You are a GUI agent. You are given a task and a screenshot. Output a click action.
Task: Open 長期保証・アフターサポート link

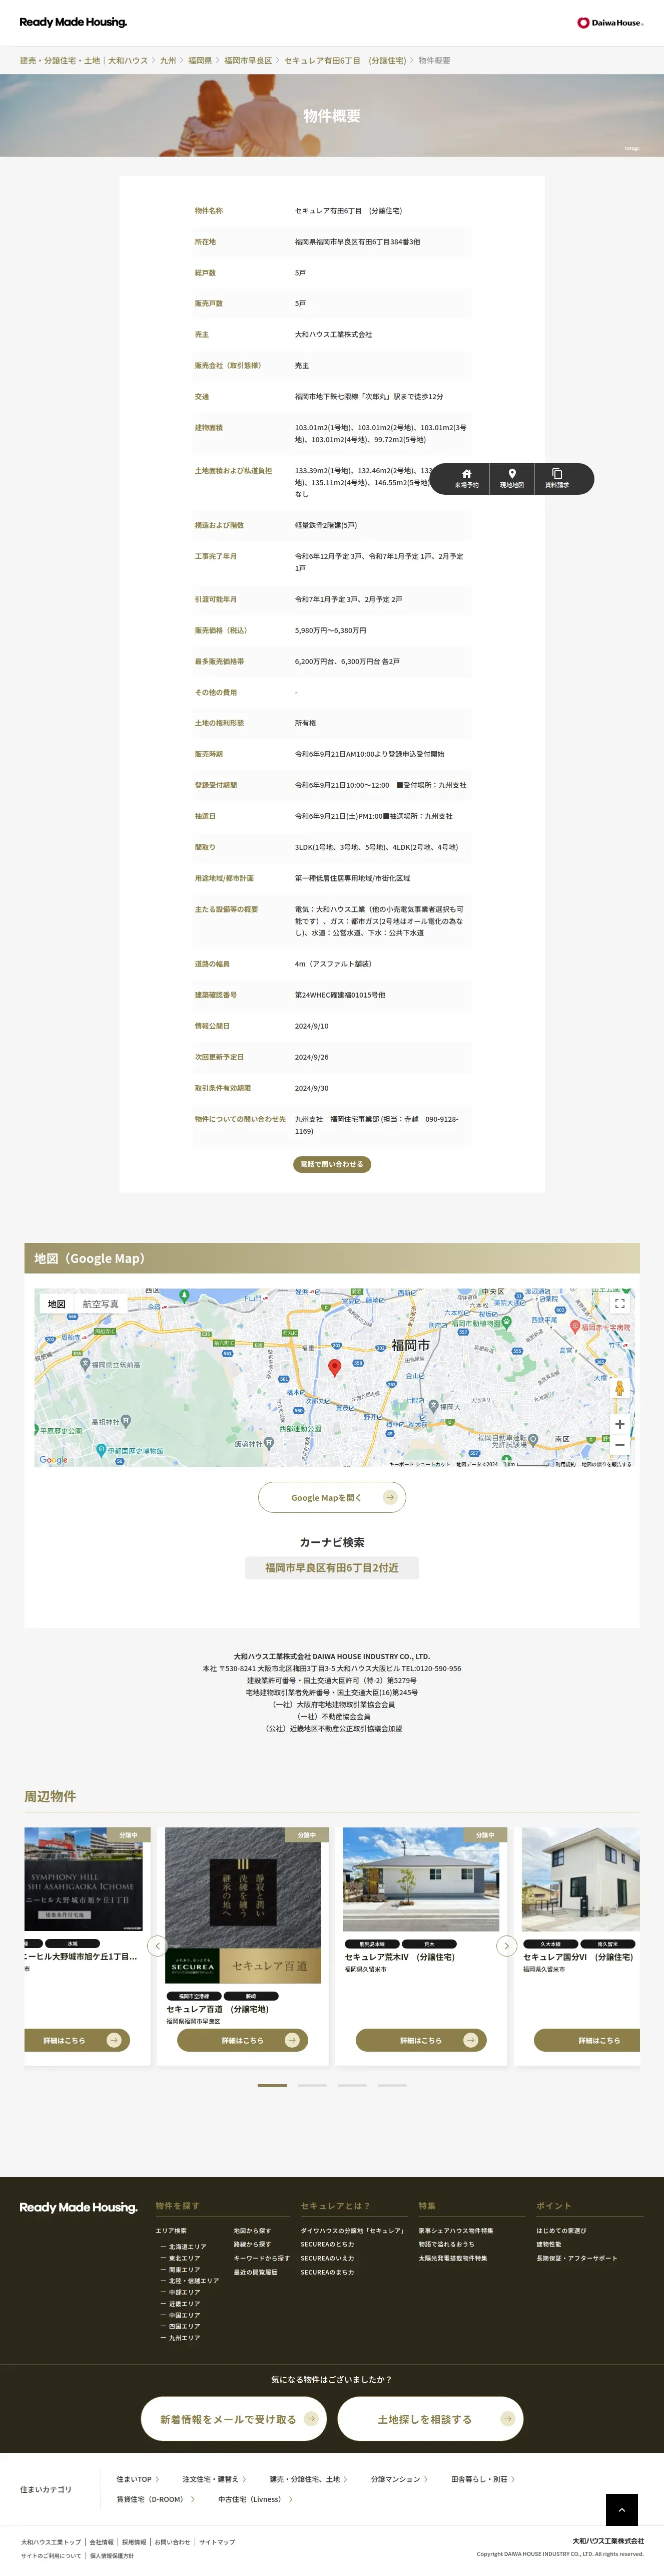(576, 2258)
